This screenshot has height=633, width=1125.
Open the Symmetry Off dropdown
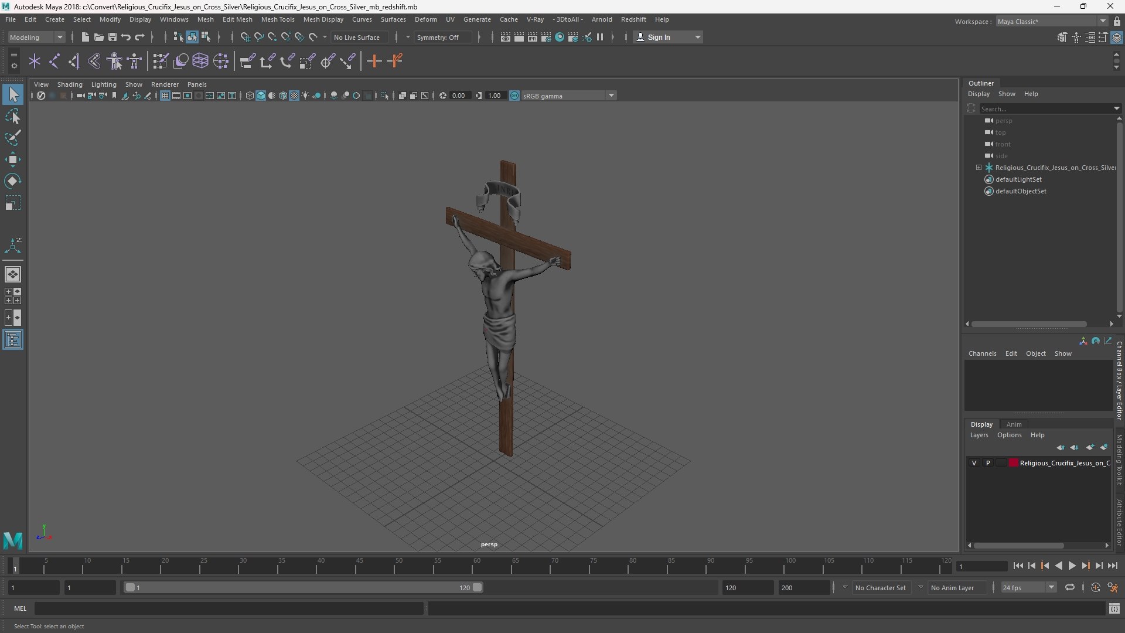coord(442,37)
